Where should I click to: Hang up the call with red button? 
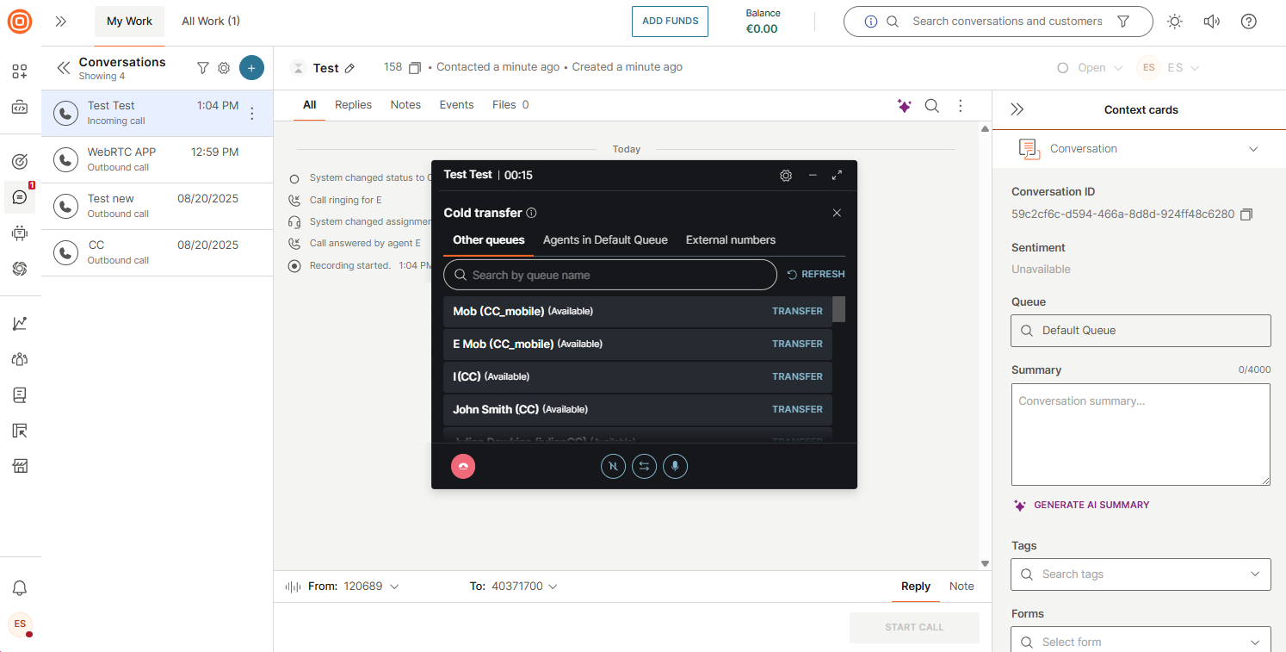coord(463,467)
